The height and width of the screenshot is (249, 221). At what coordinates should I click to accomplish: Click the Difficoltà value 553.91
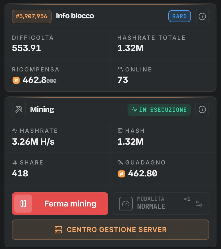pos(27,48)
